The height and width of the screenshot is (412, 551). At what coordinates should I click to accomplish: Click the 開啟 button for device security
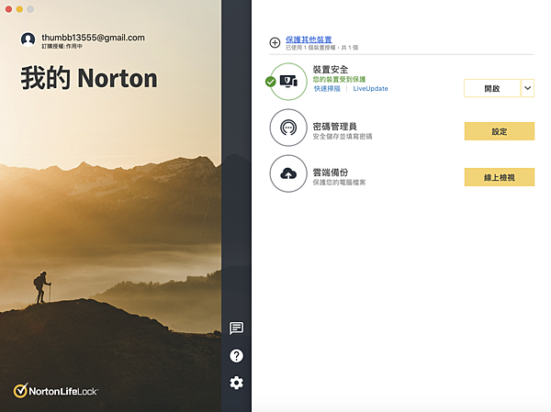pos(492,88)
